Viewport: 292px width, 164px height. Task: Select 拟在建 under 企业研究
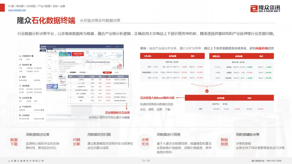(x=29, y=101)
